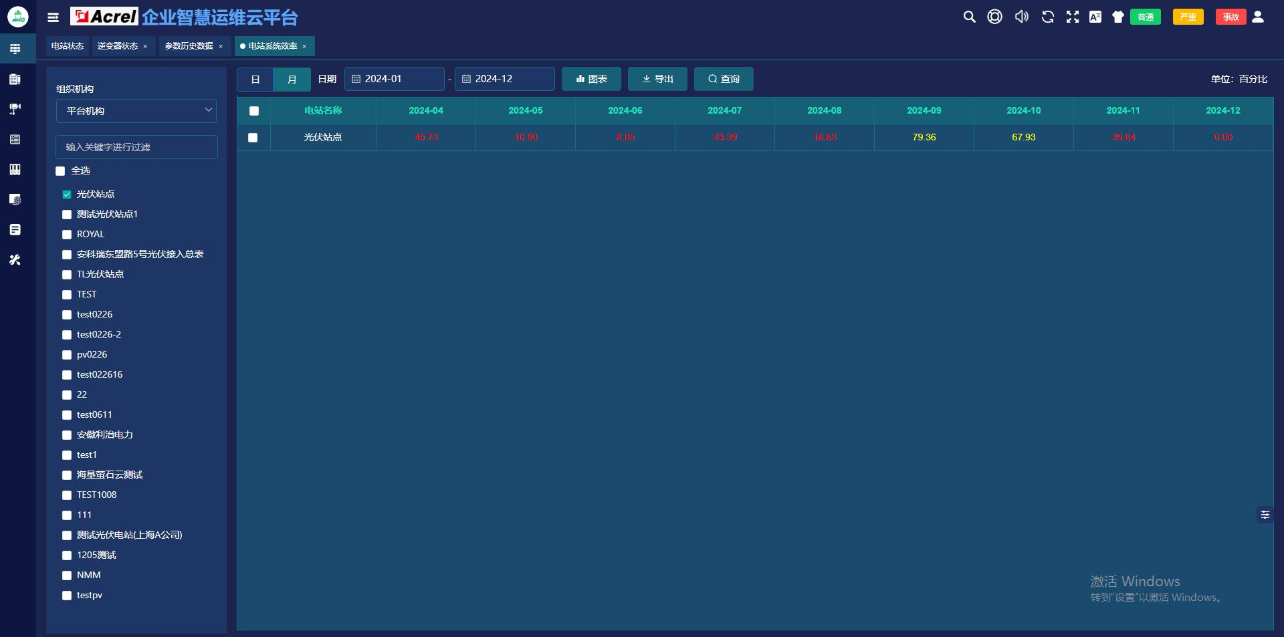Open the device settings gear sidebar icon

click(x=15, y=199)
